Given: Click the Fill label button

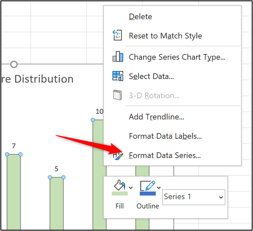Looking at the screenshot, I should [120, 206].
